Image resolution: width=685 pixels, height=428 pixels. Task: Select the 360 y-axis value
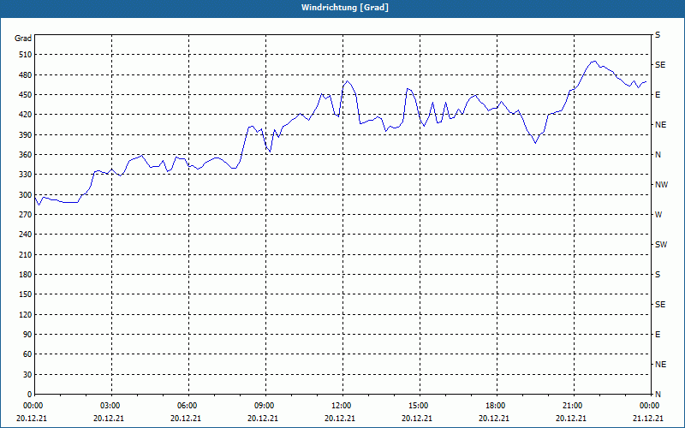26,155
